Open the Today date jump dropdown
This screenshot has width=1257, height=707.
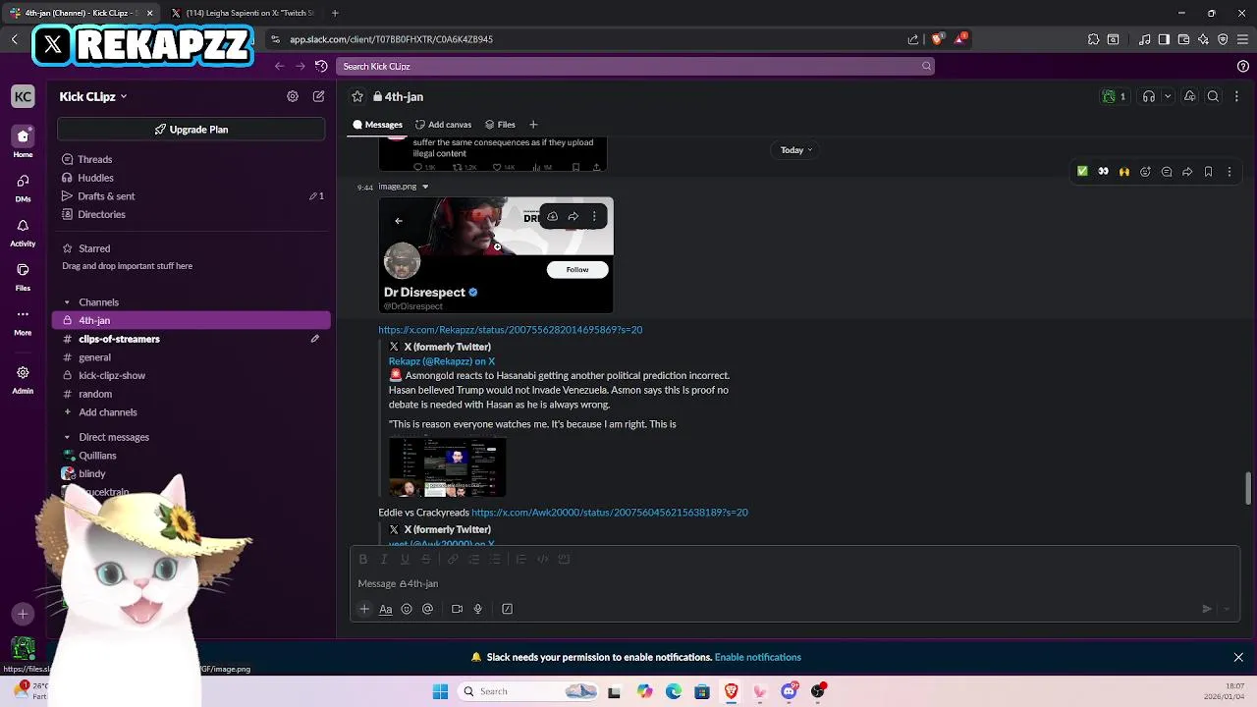pos(796,150)
